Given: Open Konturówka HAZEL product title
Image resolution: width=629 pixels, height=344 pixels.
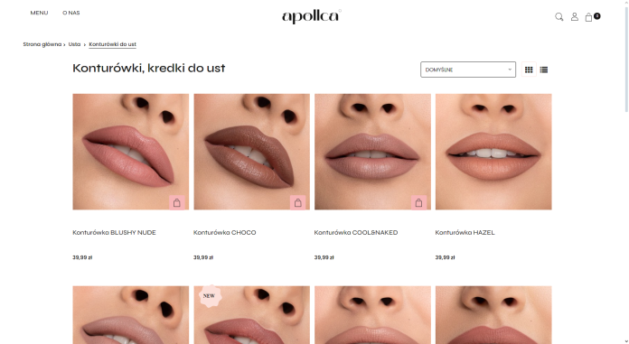Looking at the screenshot, I should pyautogui.click(x=465, y=233).
